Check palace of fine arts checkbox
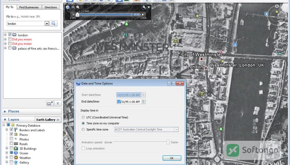The width and height of the screenshot is (290, 165). (10, 48)
